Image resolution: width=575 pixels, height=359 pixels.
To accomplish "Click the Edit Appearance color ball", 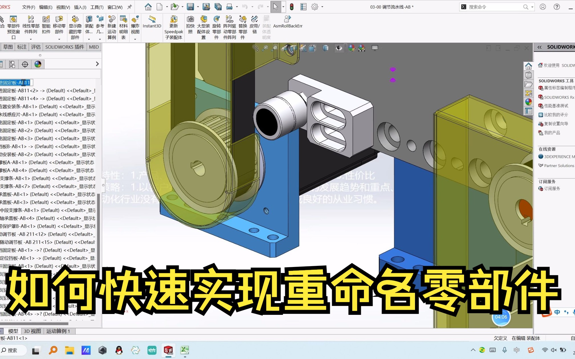I will pos(352,48).
